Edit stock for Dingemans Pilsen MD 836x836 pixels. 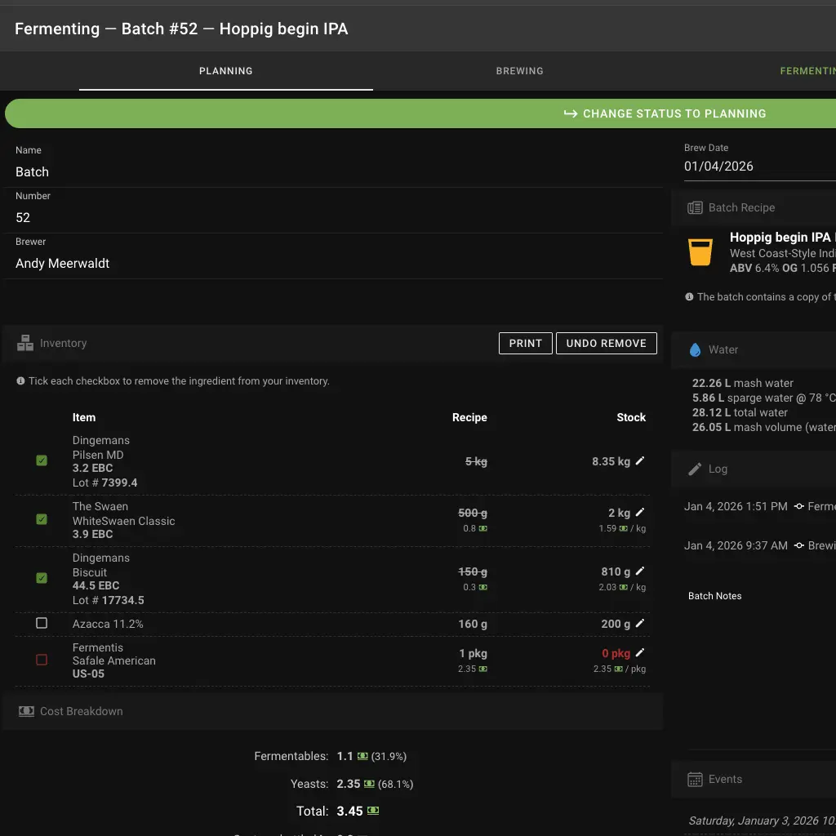(640, 461)
